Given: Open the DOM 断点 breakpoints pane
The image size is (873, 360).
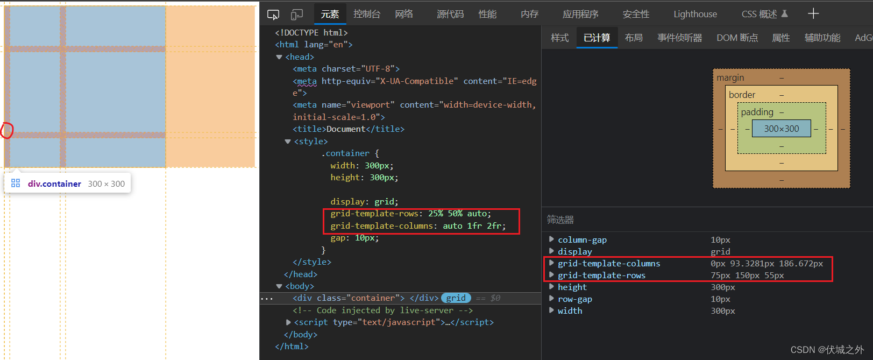Looking at the screenshot, I should click(x=737, y=38).
